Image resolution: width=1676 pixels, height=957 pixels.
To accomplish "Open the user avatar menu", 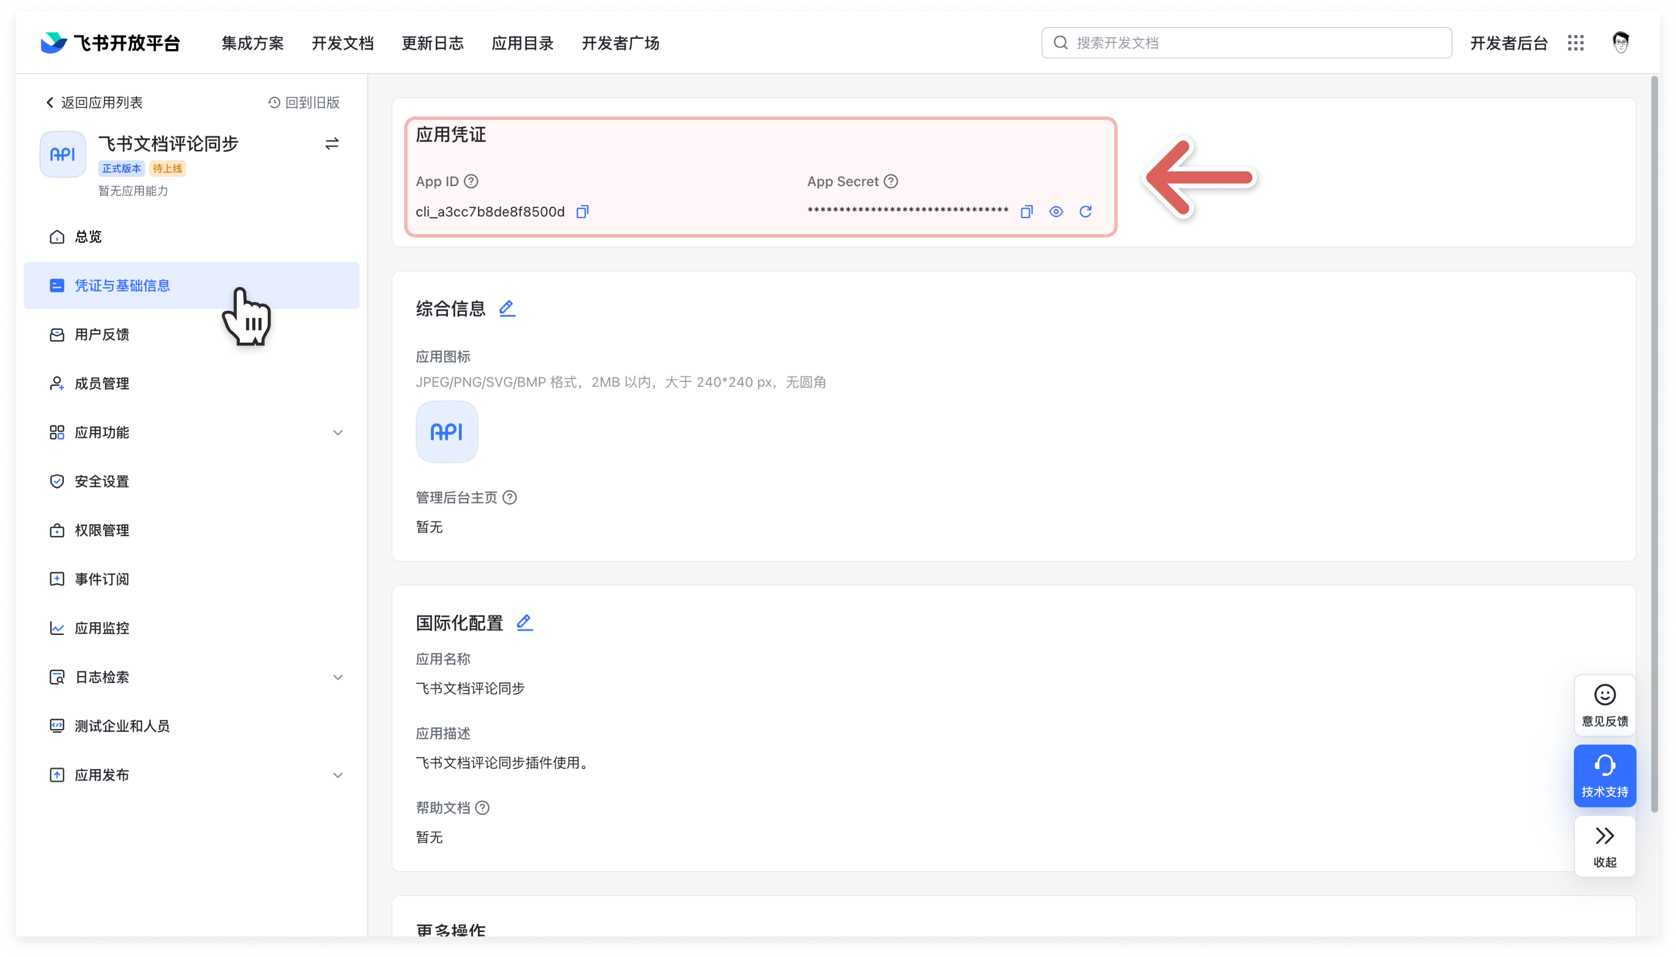I will [x=1621, y=43].
